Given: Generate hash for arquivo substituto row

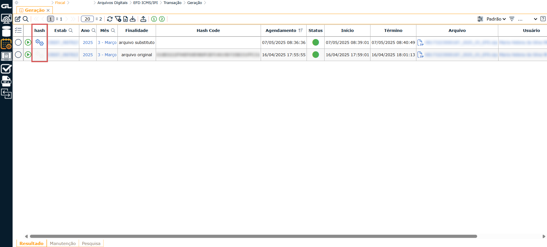Looking at the screenshot, I should click(40, 42).
